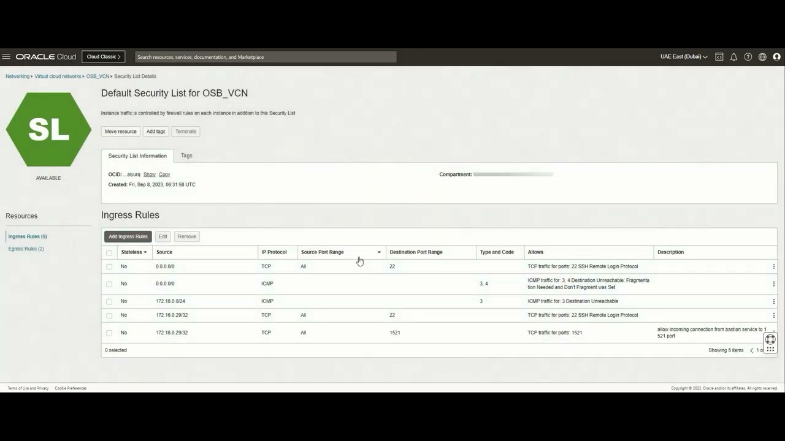Screen dimensions: 785x441
Task: Switch to the Tags tab
Action: [x=186, y=156]
